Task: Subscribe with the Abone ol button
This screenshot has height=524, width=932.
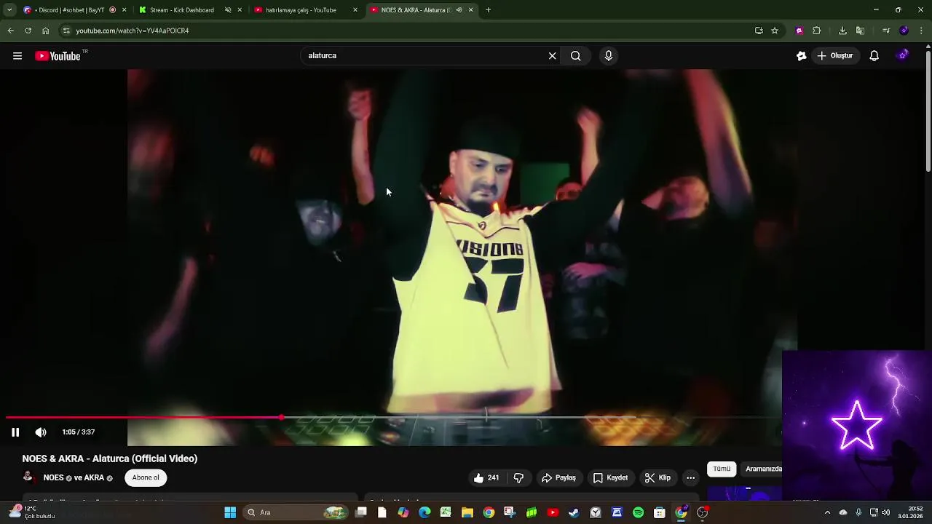Action: (x=146, y=477)
